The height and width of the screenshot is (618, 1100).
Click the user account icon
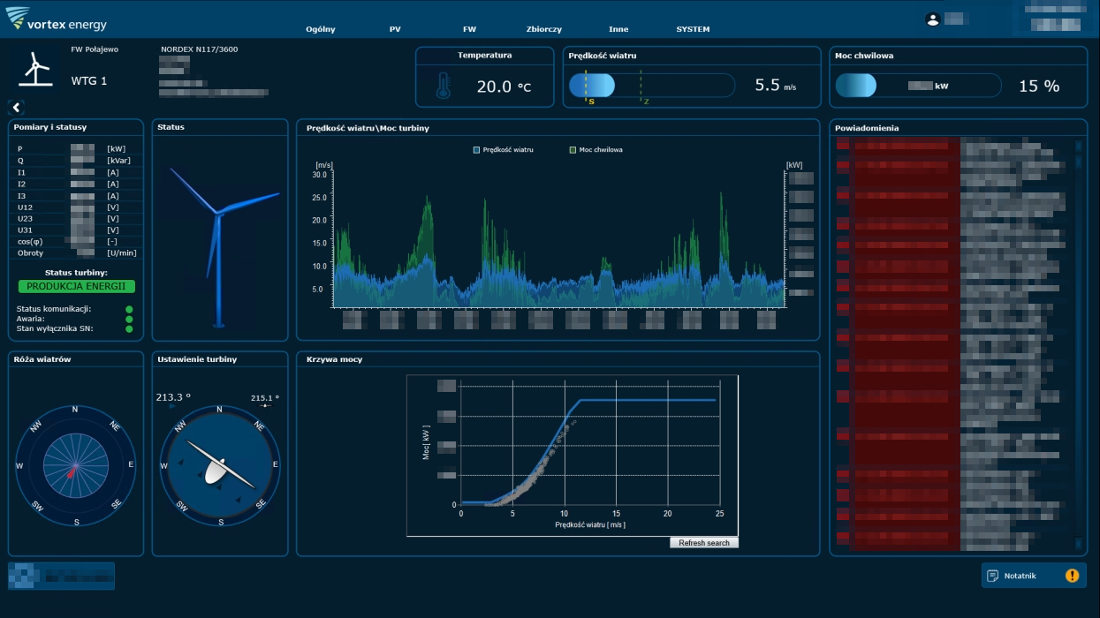point(931,19)
